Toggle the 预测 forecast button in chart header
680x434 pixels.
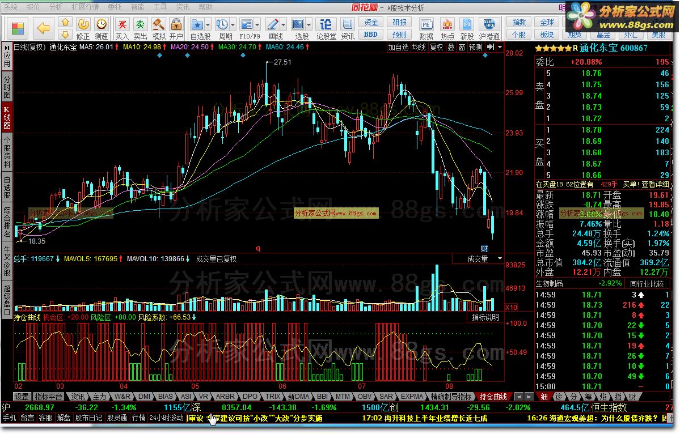476,47
